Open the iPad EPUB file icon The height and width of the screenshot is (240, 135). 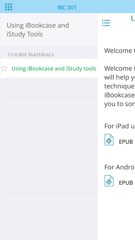[x=109, y=140]
